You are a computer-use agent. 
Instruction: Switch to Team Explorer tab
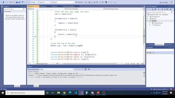pos(169,44)
